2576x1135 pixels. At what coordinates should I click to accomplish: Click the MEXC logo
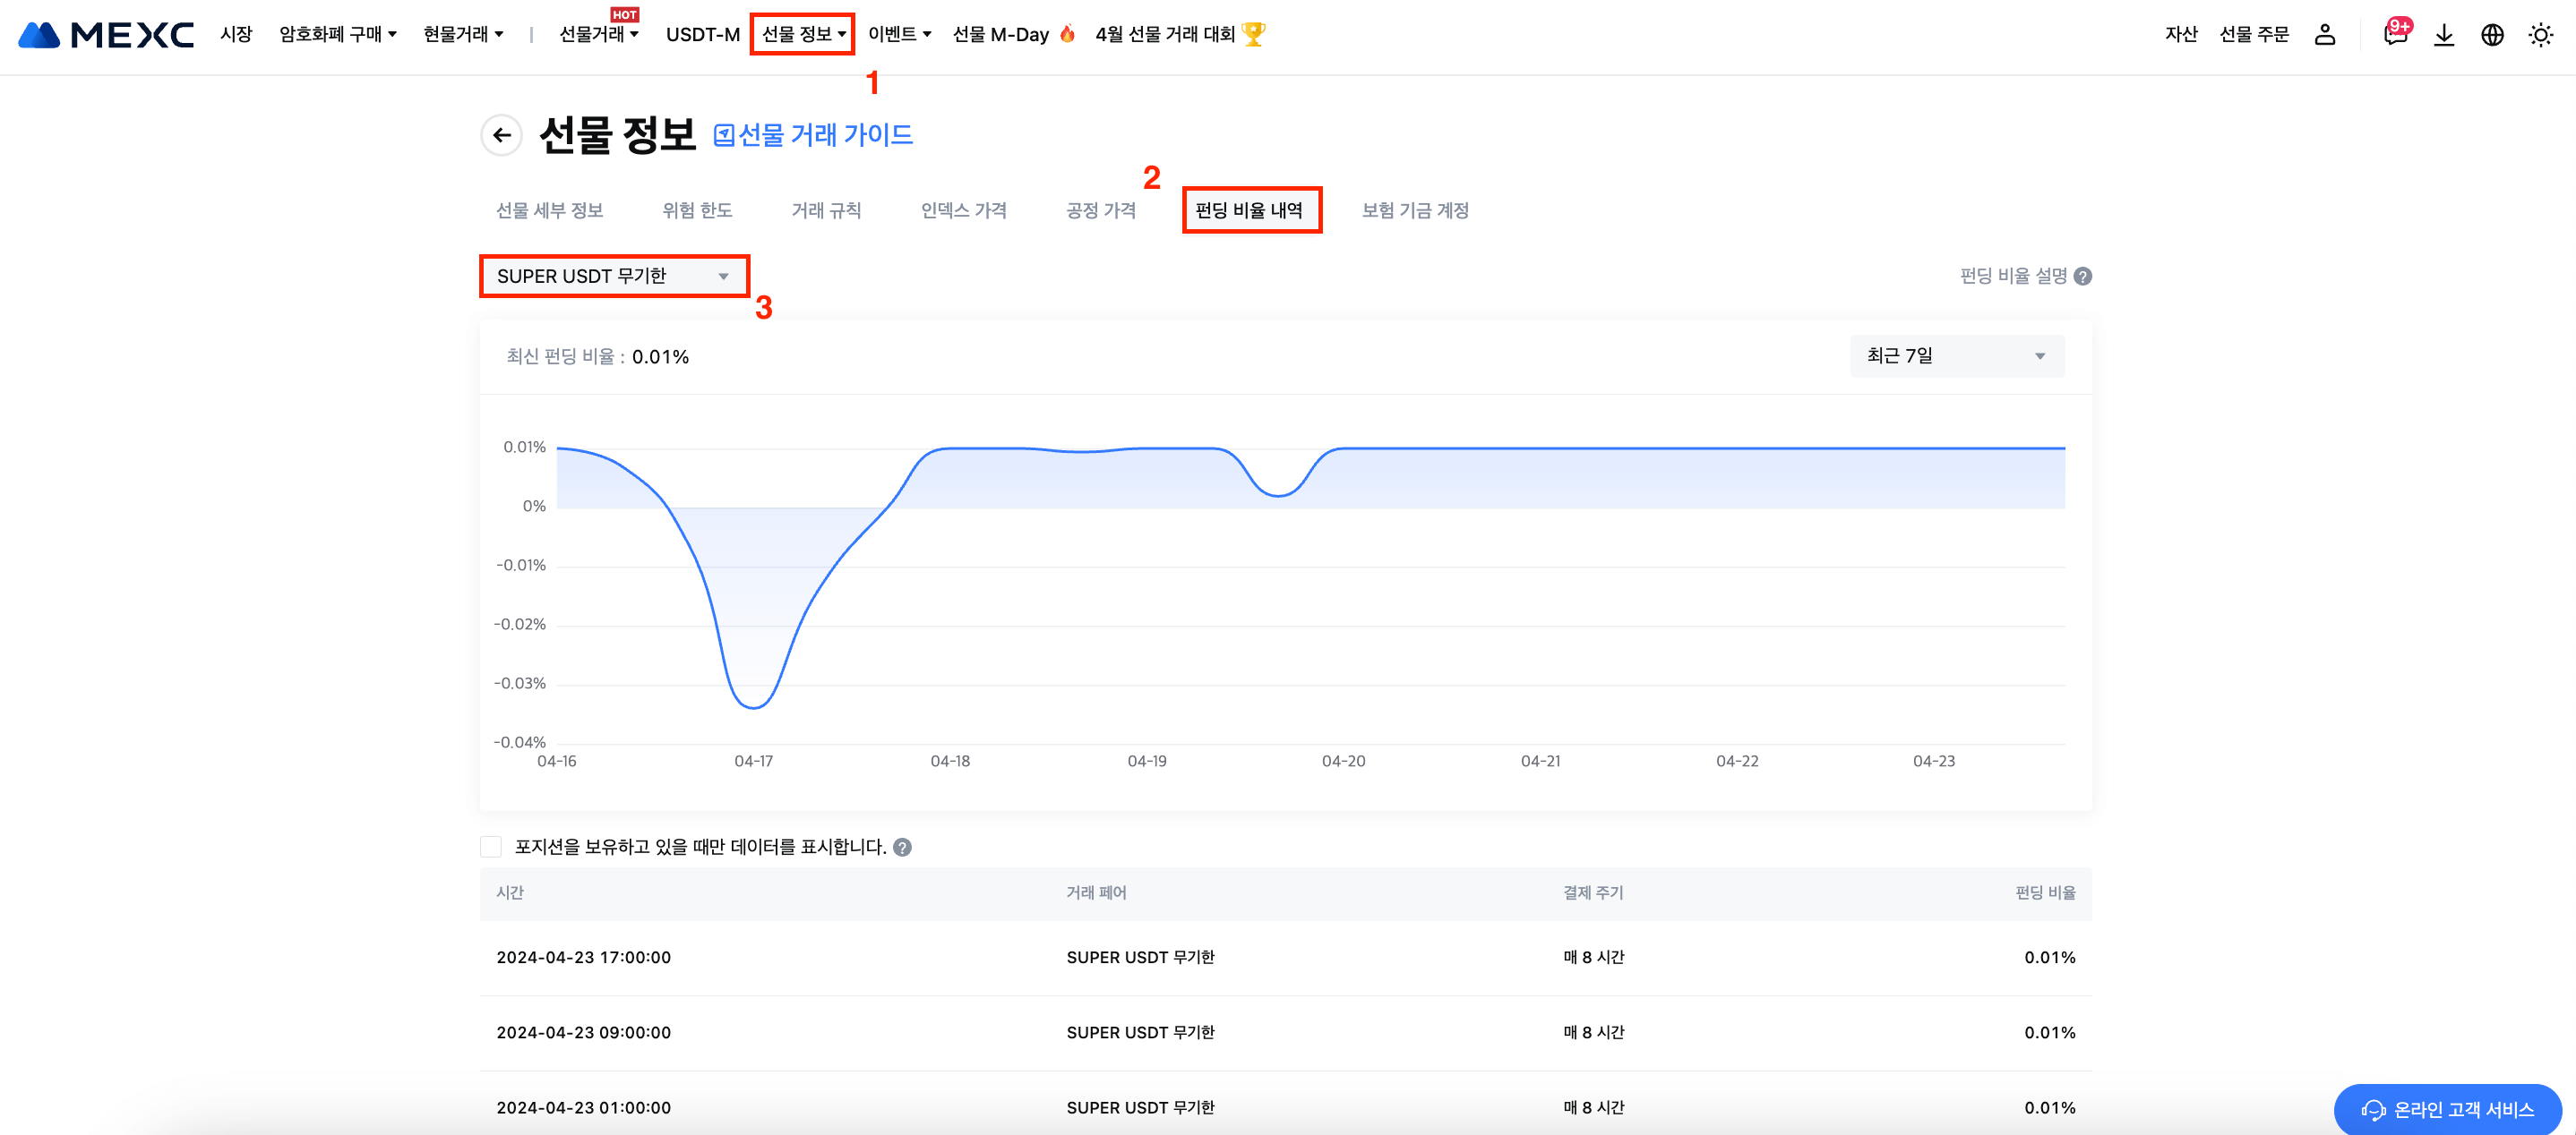(x=106, y=35)
